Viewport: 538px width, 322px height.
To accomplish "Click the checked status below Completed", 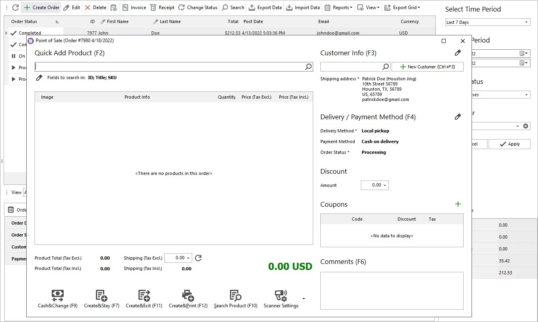I will coord(13,44).
